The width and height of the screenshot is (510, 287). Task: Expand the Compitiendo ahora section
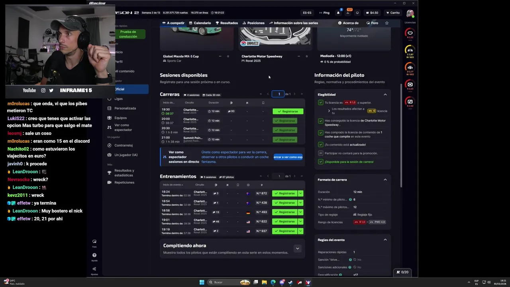point(297,248)
